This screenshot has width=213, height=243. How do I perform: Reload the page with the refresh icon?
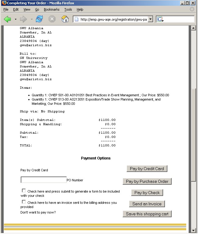point(39,19)
